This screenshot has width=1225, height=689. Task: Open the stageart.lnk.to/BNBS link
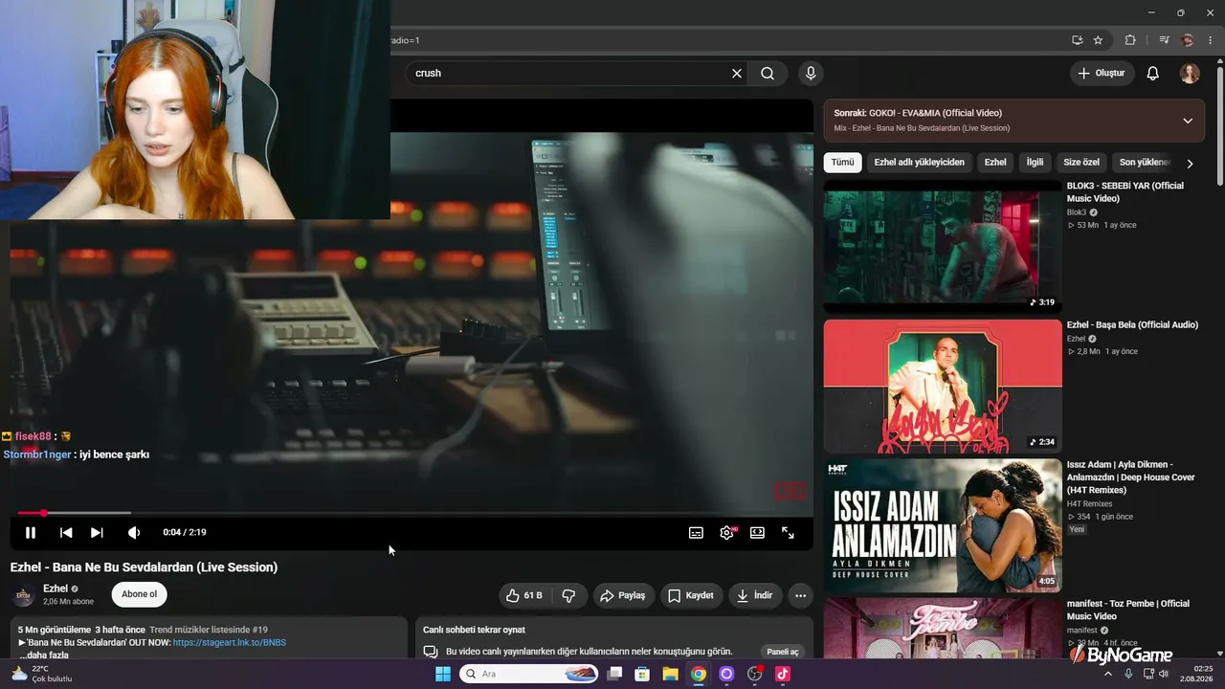click(x=230, y=642)
